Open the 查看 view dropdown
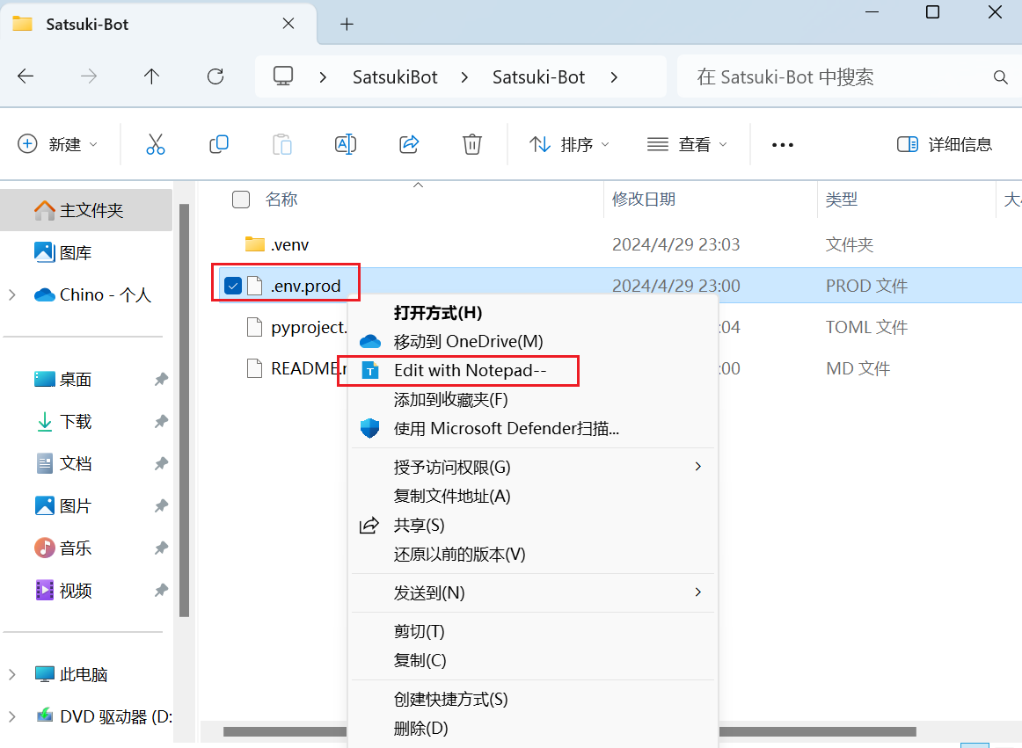 coord(687,144)
